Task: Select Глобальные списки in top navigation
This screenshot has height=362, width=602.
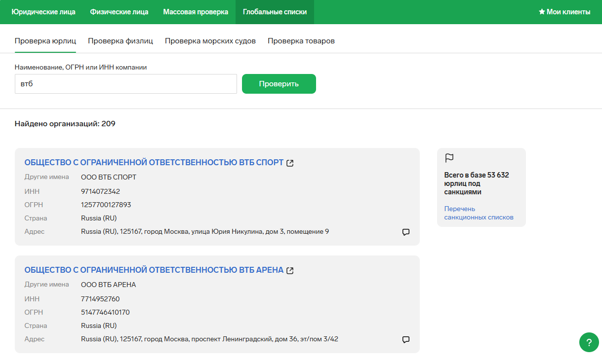Action: [x=275, y=12]
